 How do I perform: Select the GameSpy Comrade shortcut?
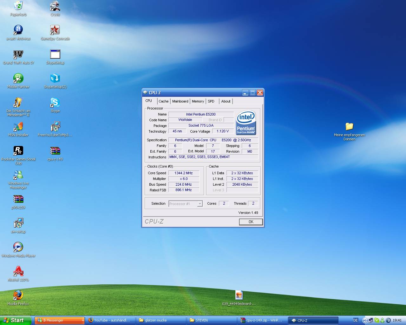tap(55, 30)
